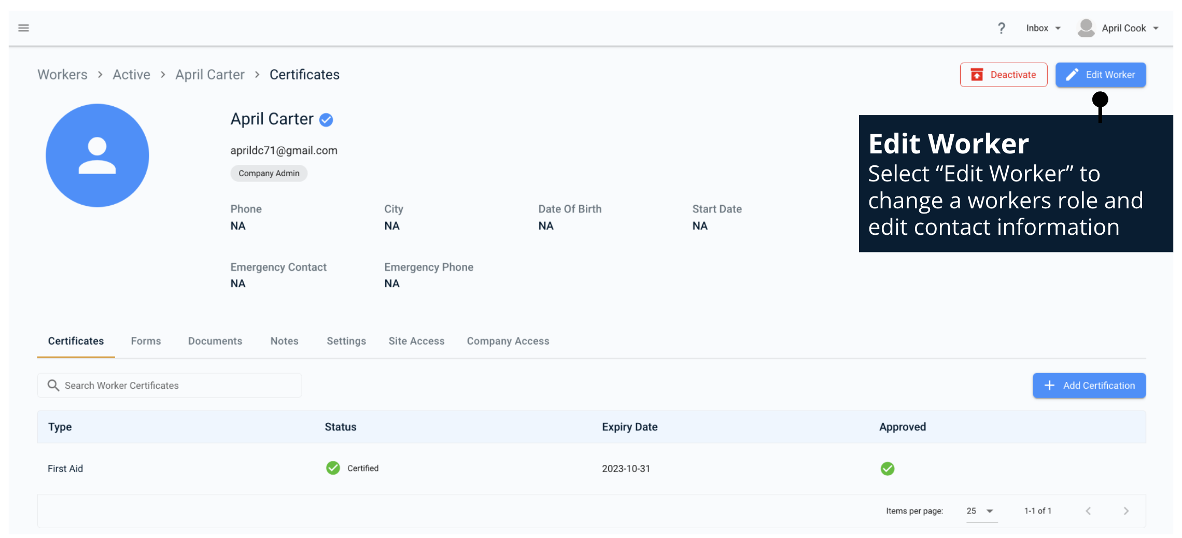Navigate to Workers via the breadcrumb link
The width and height of the screenshot is (1182, 538).
[62, 74]
